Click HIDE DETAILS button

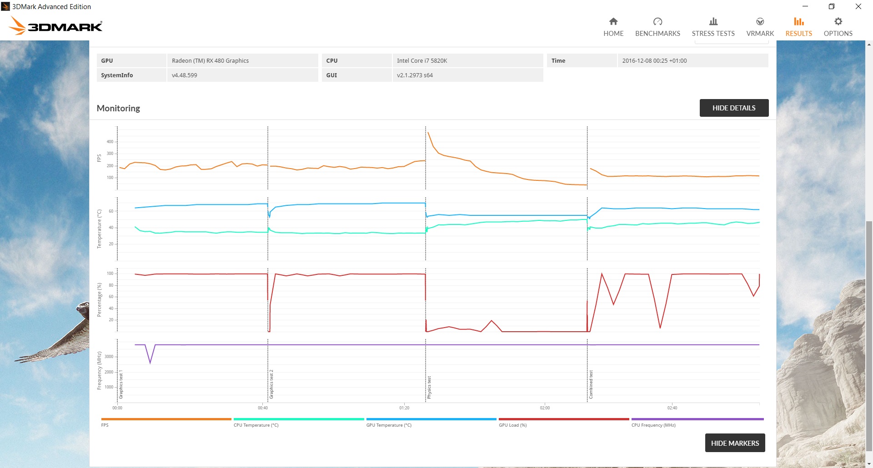coord(734,108)
